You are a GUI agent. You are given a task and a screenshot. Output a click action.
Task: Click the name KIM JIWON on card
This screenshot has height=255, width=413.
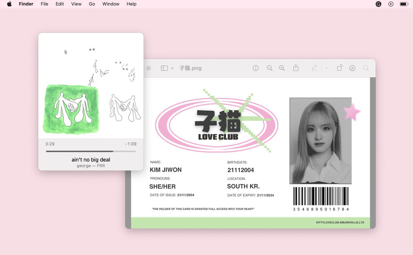tap(166, 170)
